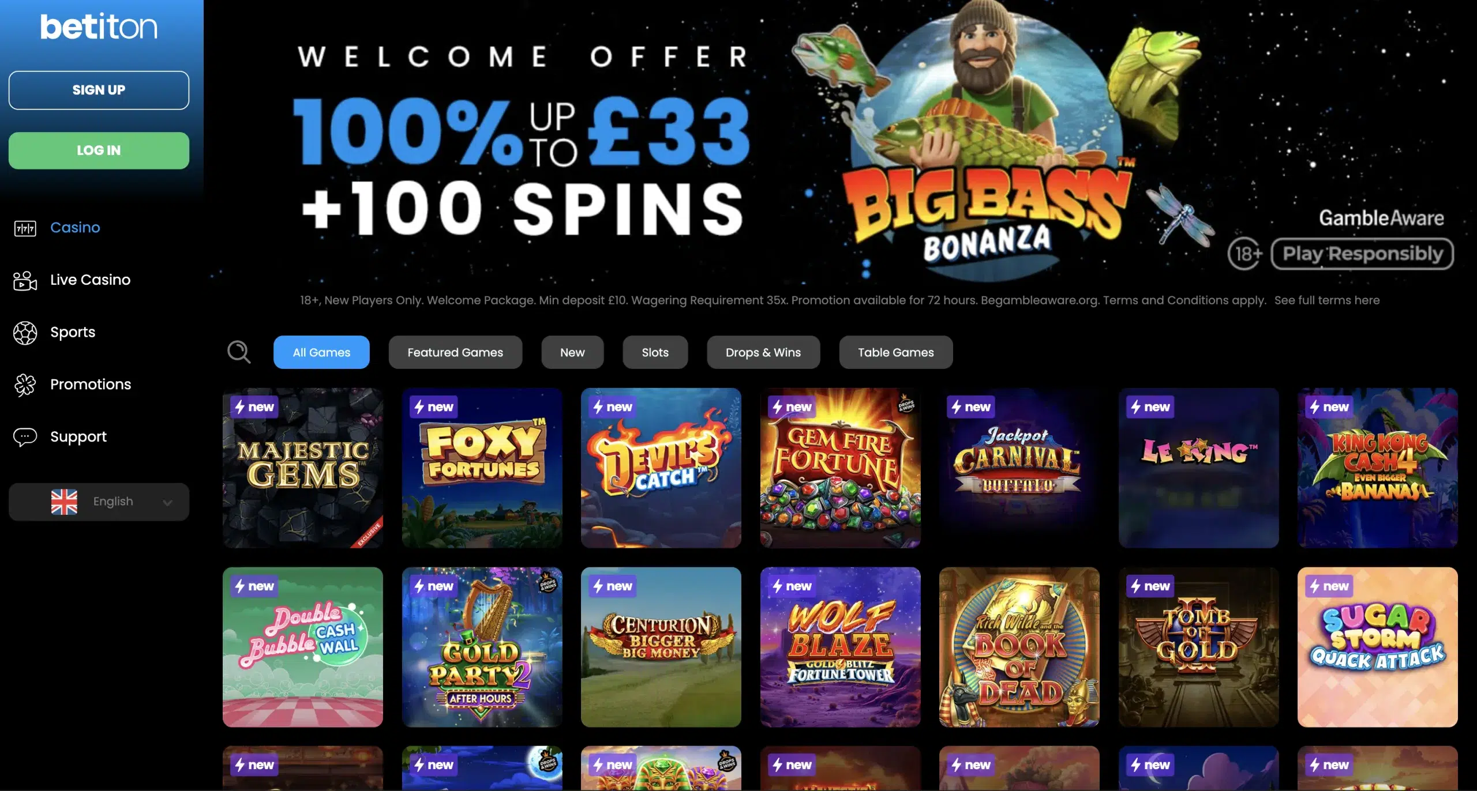
Task: Filter by Drops & Wins
Action: click(x=763, y=352)
